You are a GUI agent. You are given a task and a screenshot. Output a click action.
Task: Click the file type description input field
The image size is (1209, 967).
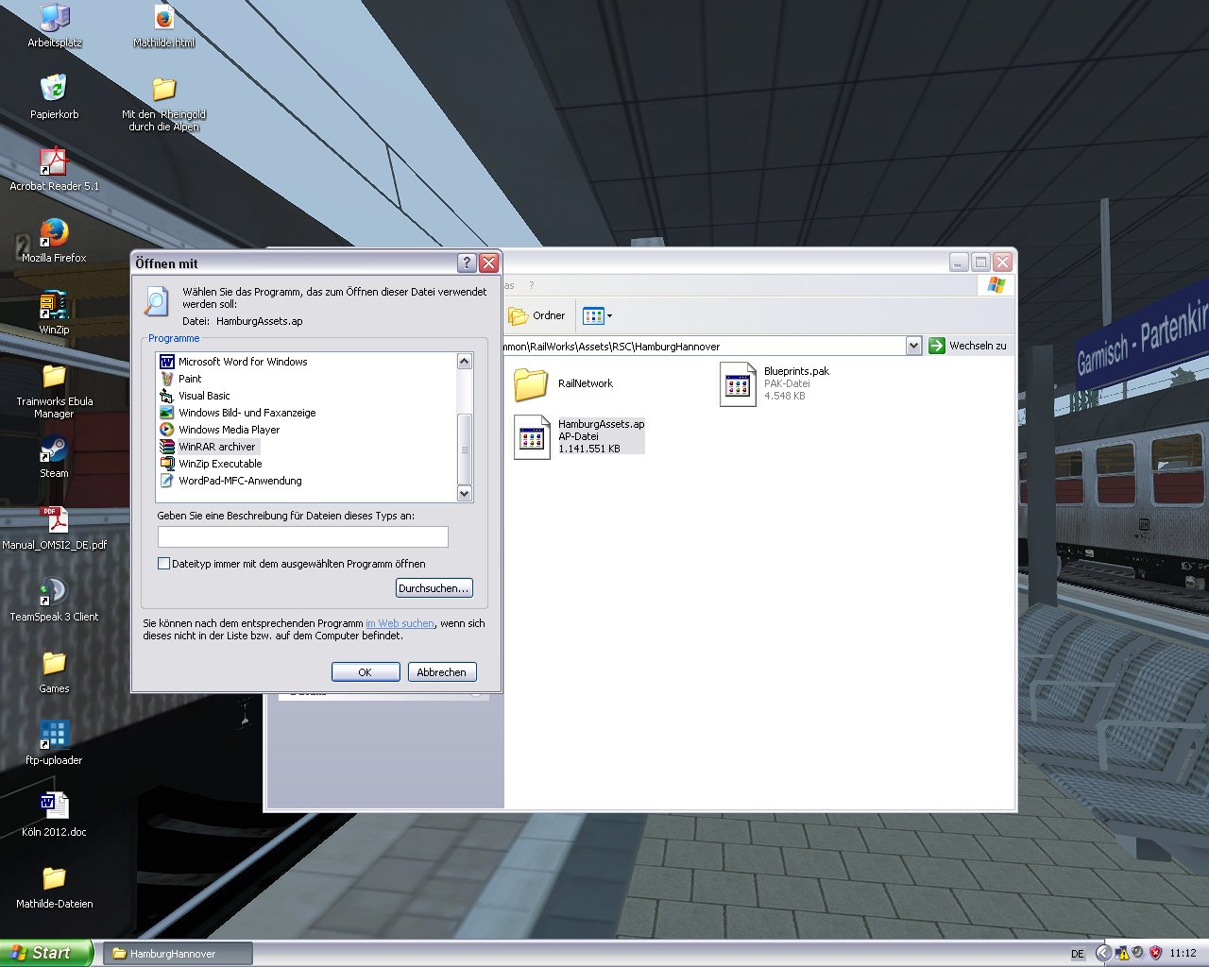(303, 537)
